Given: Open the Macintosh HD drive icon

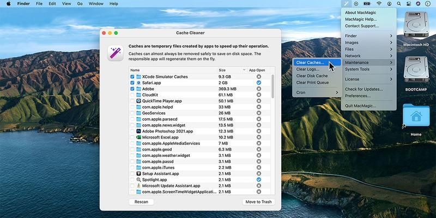Looking at the screenshot, I should (x=416, y=25).
